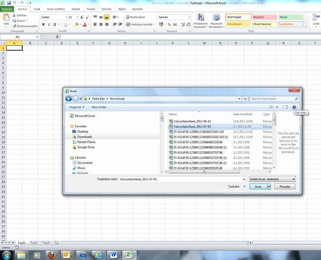Click the Underline formatting icon

pyautogui.click(x=55, y=24)
